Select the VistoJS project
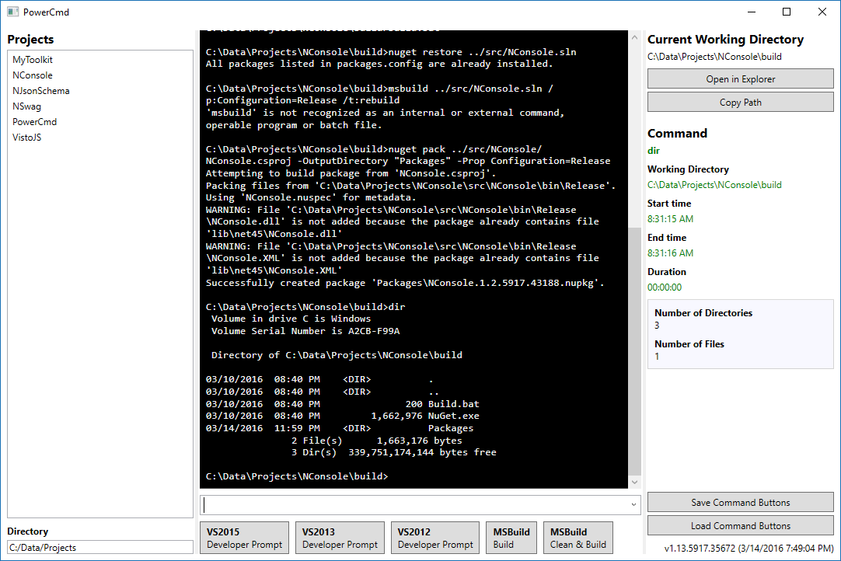 (x=27, y=138)
